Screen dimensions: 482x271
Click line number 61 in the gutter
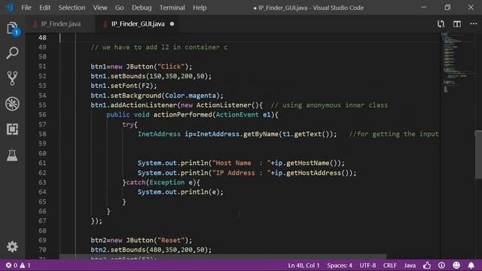(x=42, y=163)
